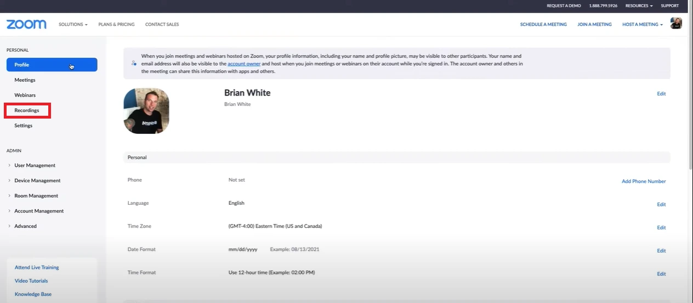
Task: Open the Support link
Action: click(x=669, y=5)
